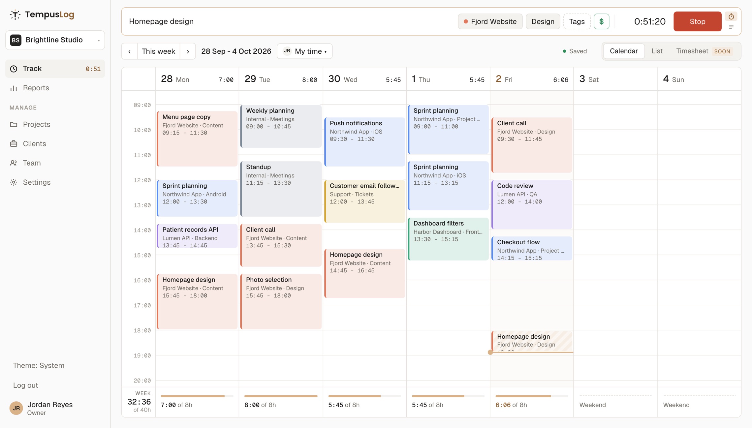Open the Code review entry
Screen dimensions: 752x428
[x=532, y=204]
